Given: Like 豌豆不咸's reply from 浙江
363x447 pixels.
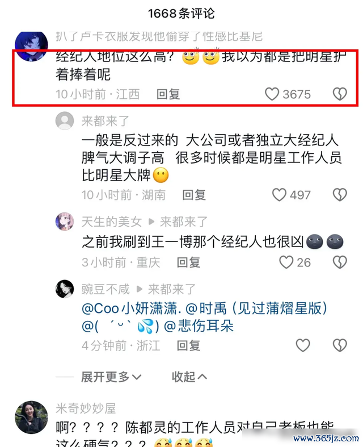Looking at the screenshot, I should (x=303, y=345).
